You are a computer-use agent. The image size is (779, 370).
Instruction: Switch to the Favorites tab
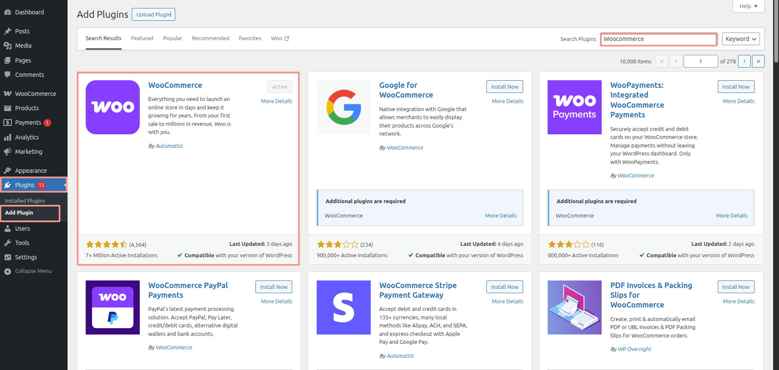pyautogui.click(x=250, y=38)
